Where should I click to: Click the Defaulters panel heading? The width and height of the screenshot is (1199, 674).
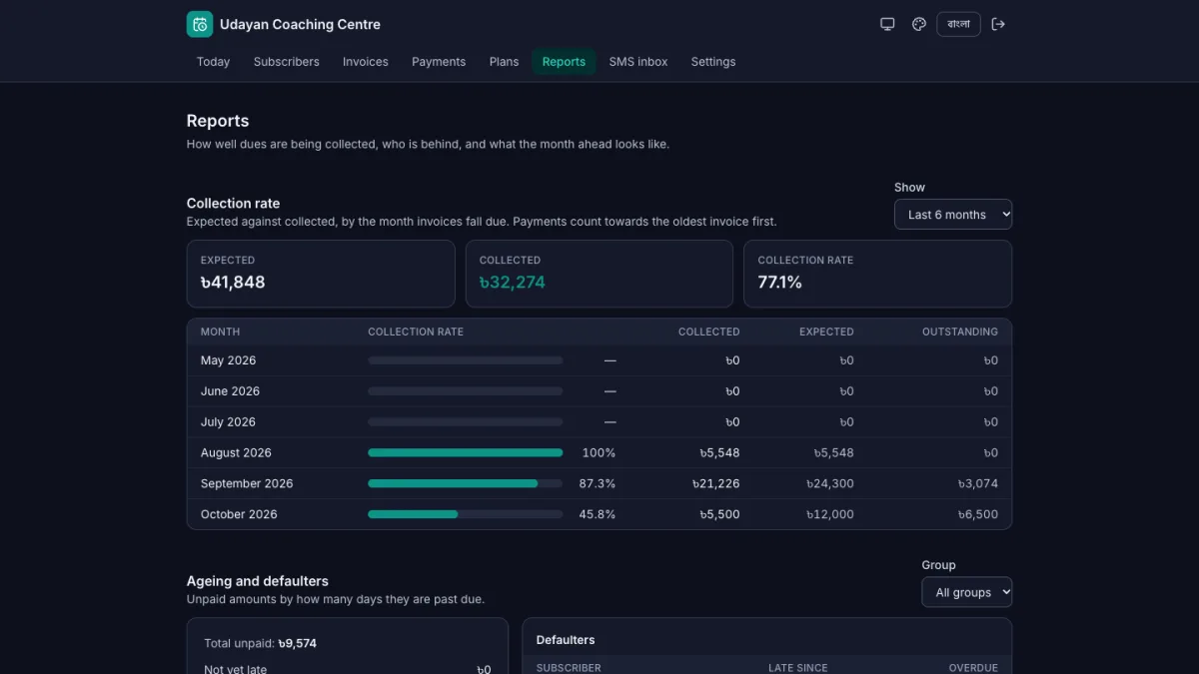pos(566,640)
